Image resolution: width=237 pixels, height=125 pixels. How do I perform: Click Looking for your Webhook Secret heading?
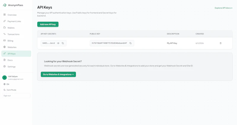point(63,61)
